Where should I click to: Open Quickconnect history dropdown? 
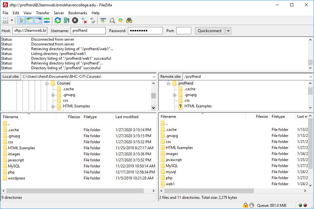(x=228, y=31)
